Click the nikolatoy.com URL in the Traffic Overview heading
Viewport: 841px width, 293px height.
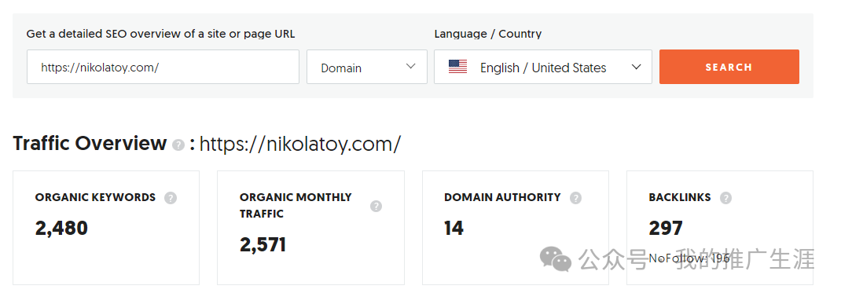click(x=300, y=144)
